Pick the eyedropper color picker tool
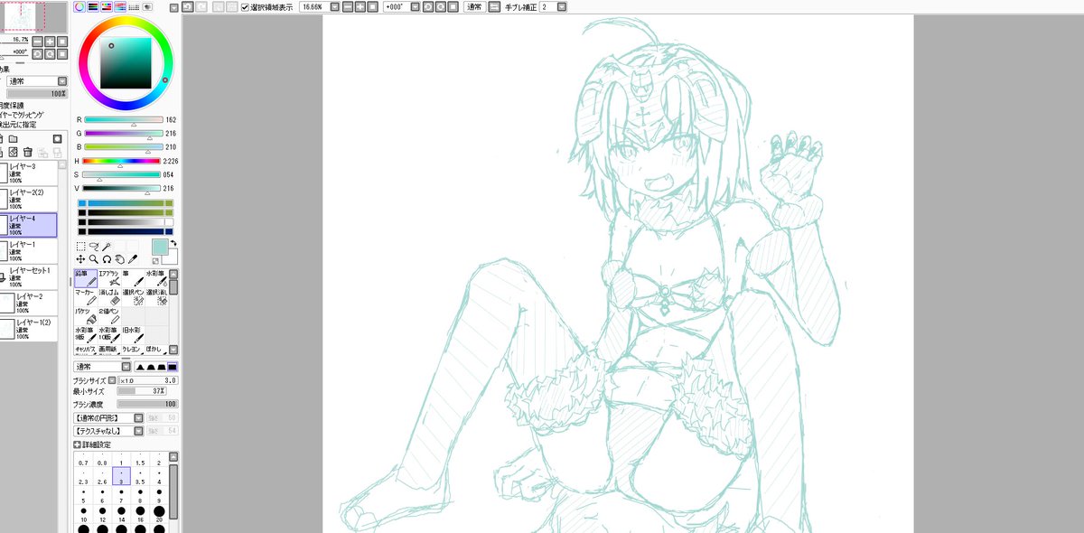1084x533 pixels. tap(132, 259)
